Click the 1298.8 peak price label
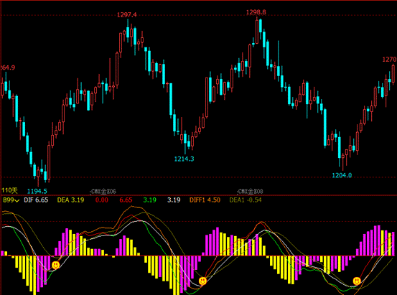 (256, 12)
